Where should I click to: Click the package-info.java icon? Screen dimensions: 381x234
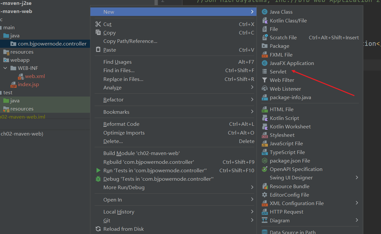(265, 97)
